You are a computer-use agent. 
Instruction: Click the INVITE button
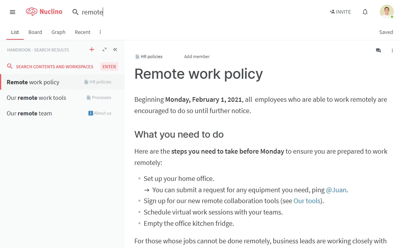340,12
